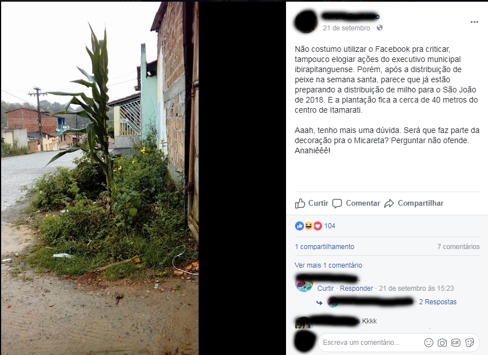
Task: Focus the Escreva um comentário field
Action: (x=370, y=343)
